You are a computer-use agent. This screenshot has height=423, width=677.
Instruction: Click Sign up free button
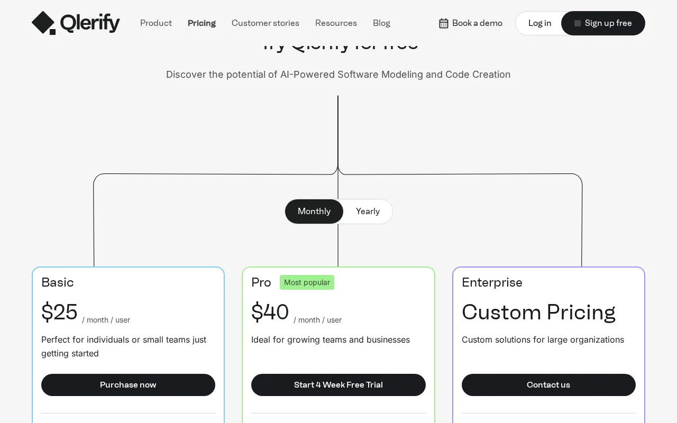[603, 23]
